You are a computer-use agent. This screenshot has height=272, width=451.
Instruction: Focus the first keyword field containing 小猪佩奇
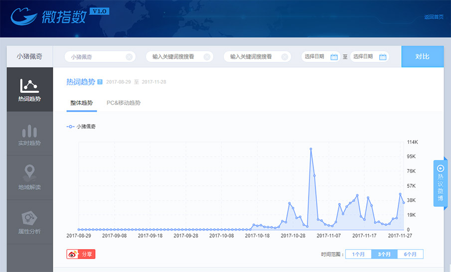point(100,57)
